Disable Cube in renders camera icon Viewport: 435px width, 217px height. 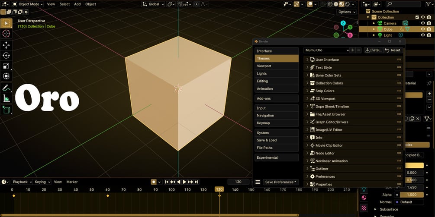tap(429, 29)
